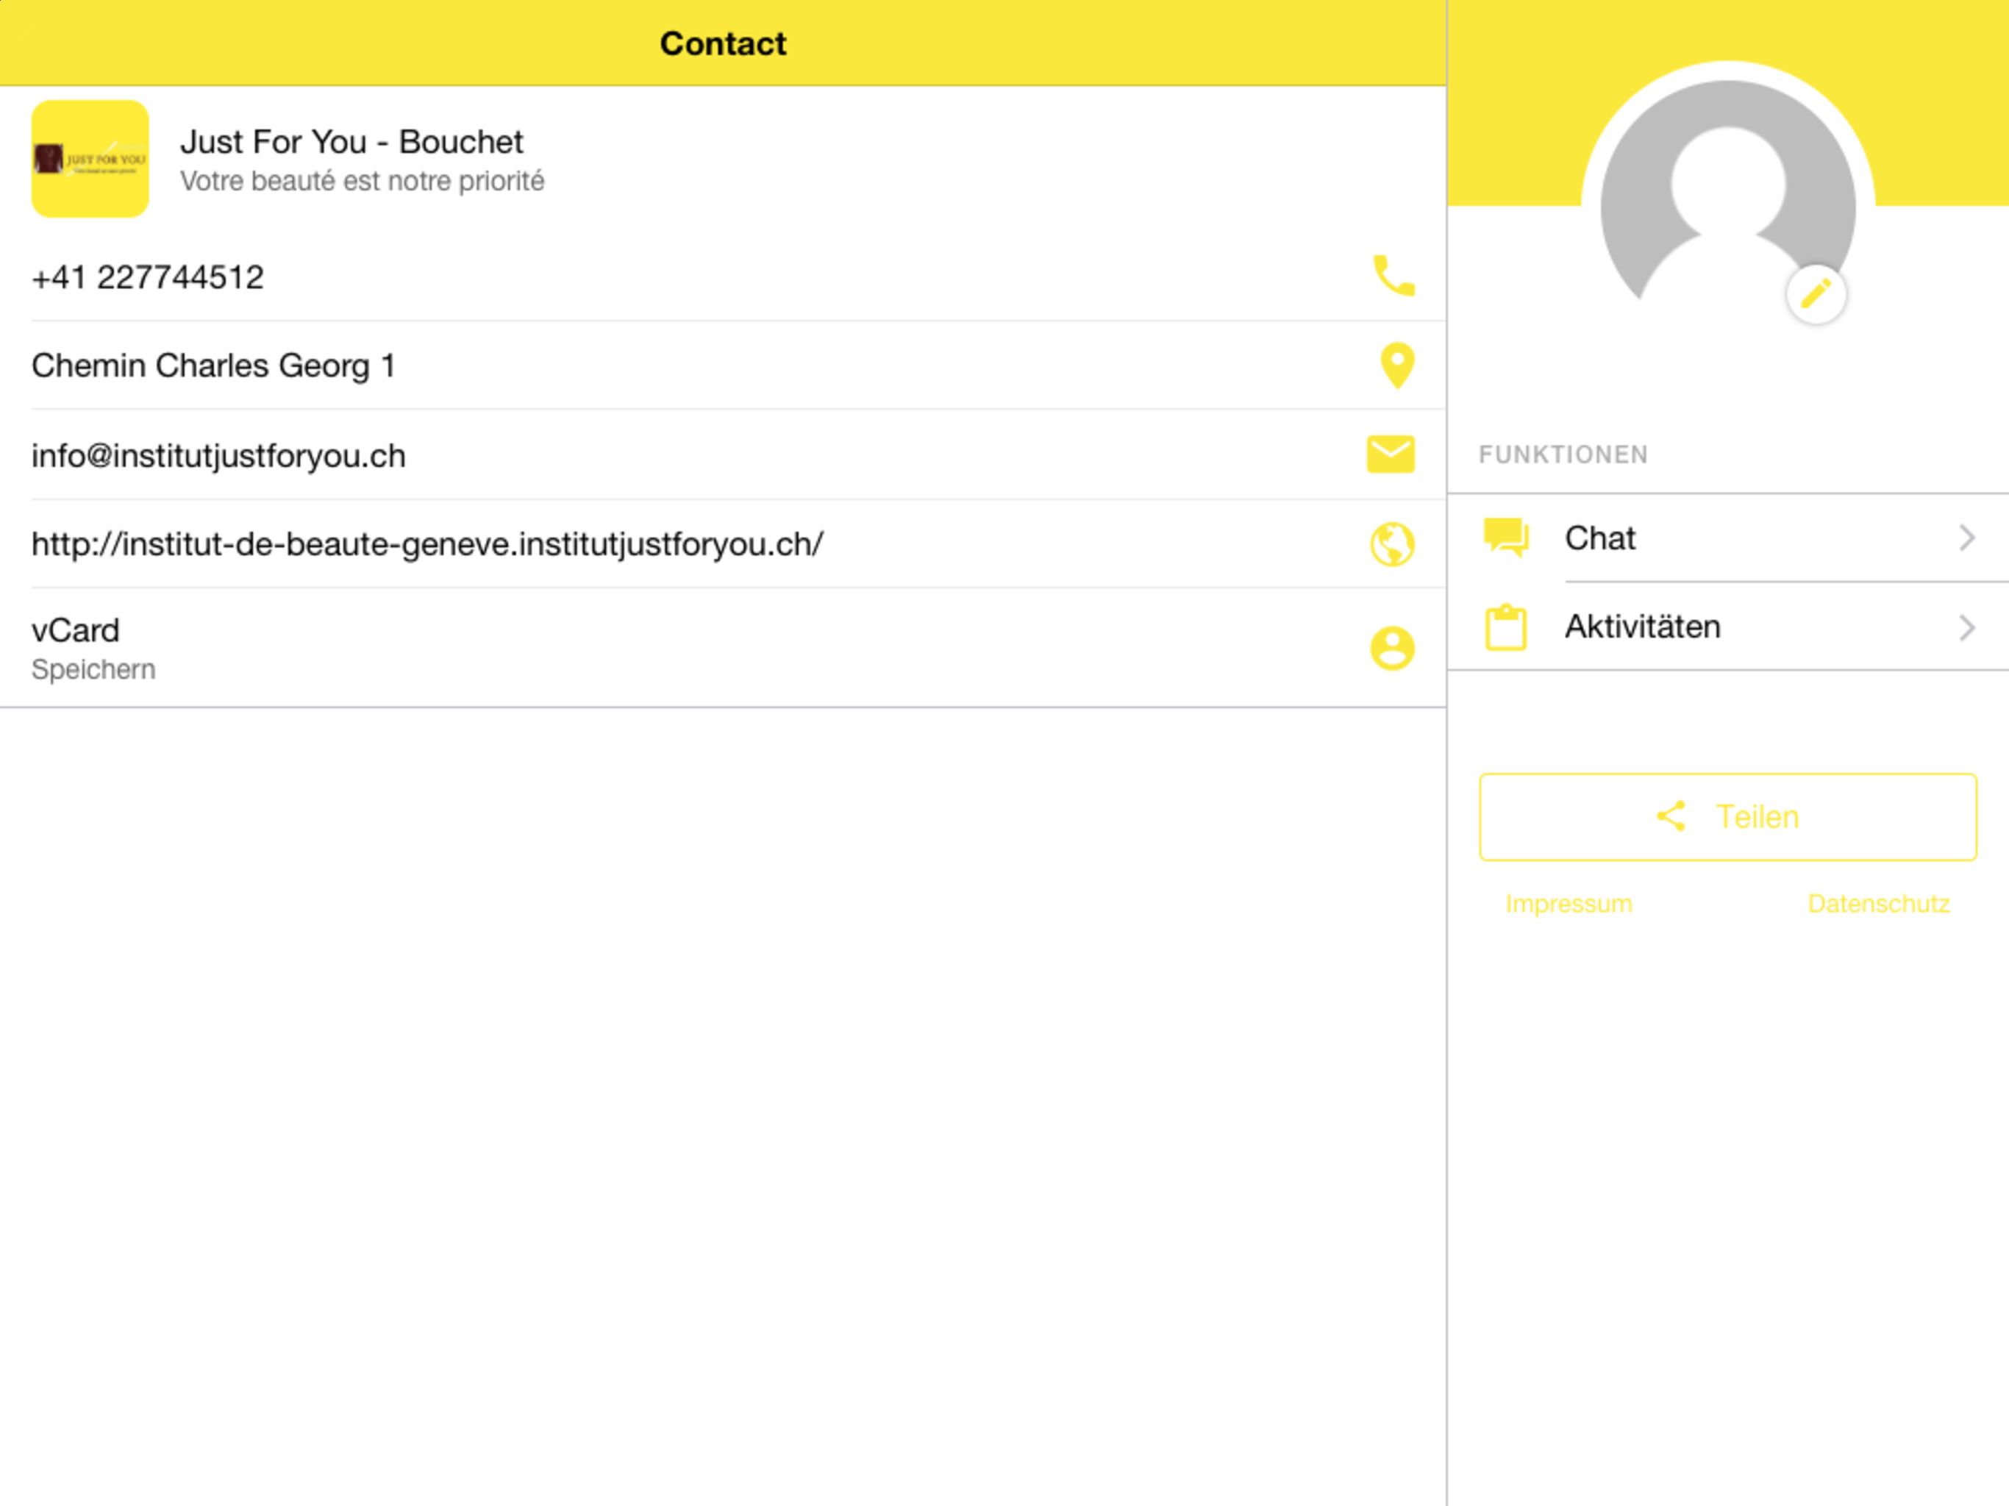Expand the Chat row chevron
This screenshot has width=2009, height=1506.
(x=1966, y=538)
